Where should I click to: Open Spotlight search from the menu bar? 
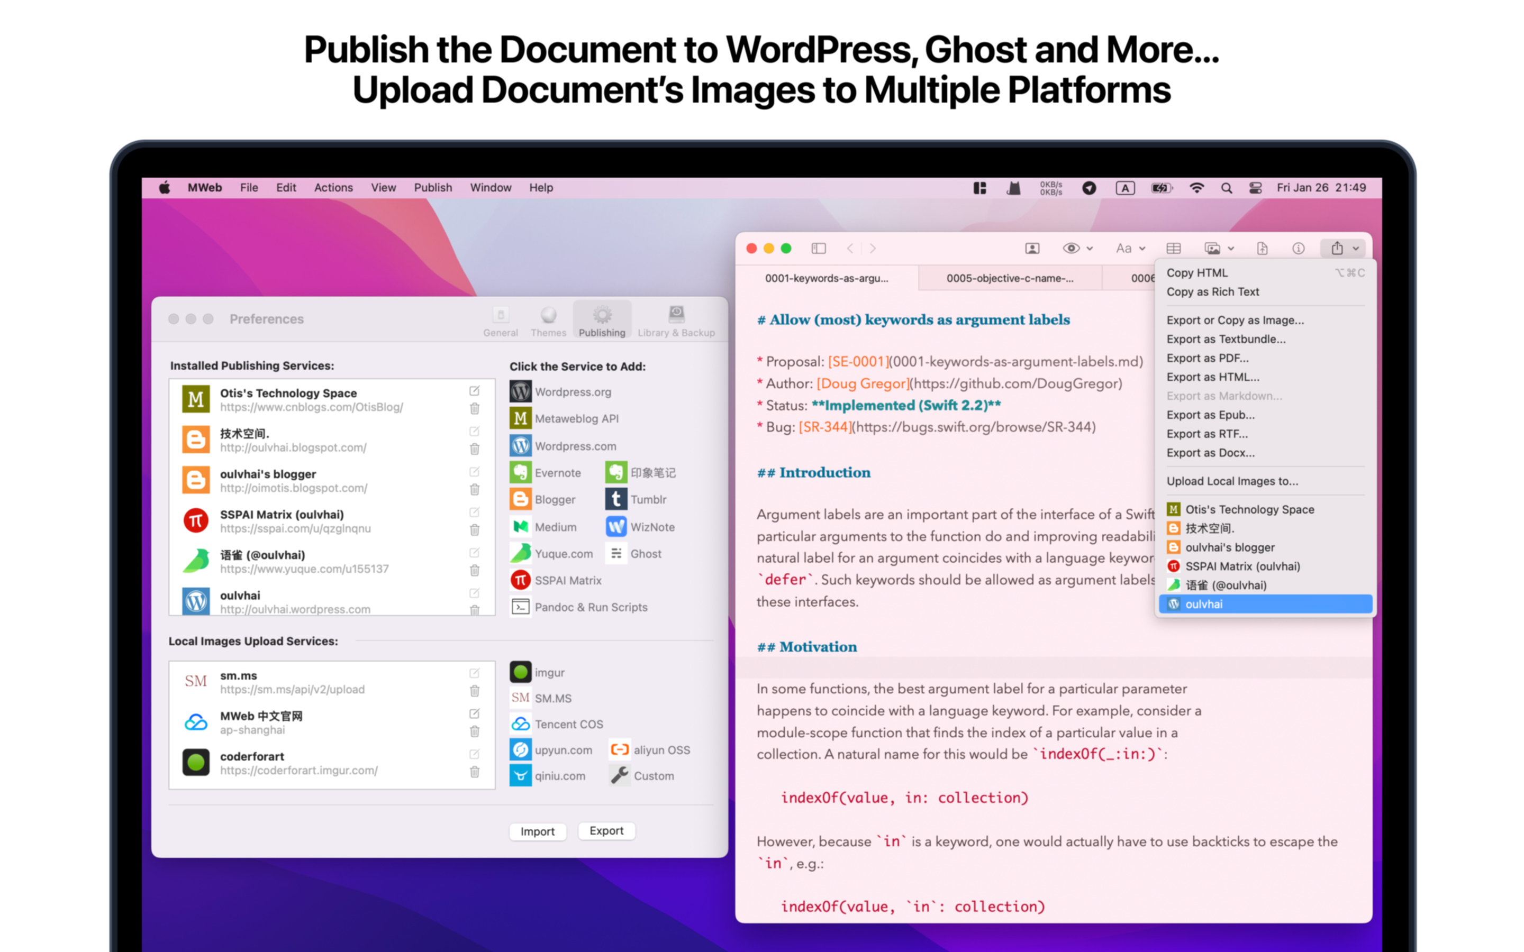pyautogui.click(x=1226, y=187)
